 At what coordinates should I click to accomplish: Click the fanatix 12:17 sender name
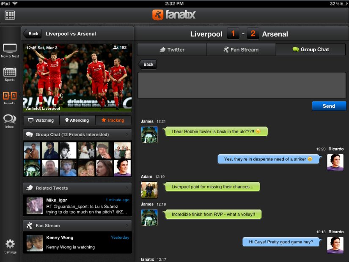(147, 259)
